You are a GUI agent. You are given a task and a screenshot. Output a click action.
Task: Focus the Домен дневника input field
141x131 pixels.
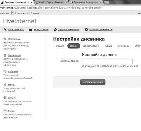click(x=107, y=62)
